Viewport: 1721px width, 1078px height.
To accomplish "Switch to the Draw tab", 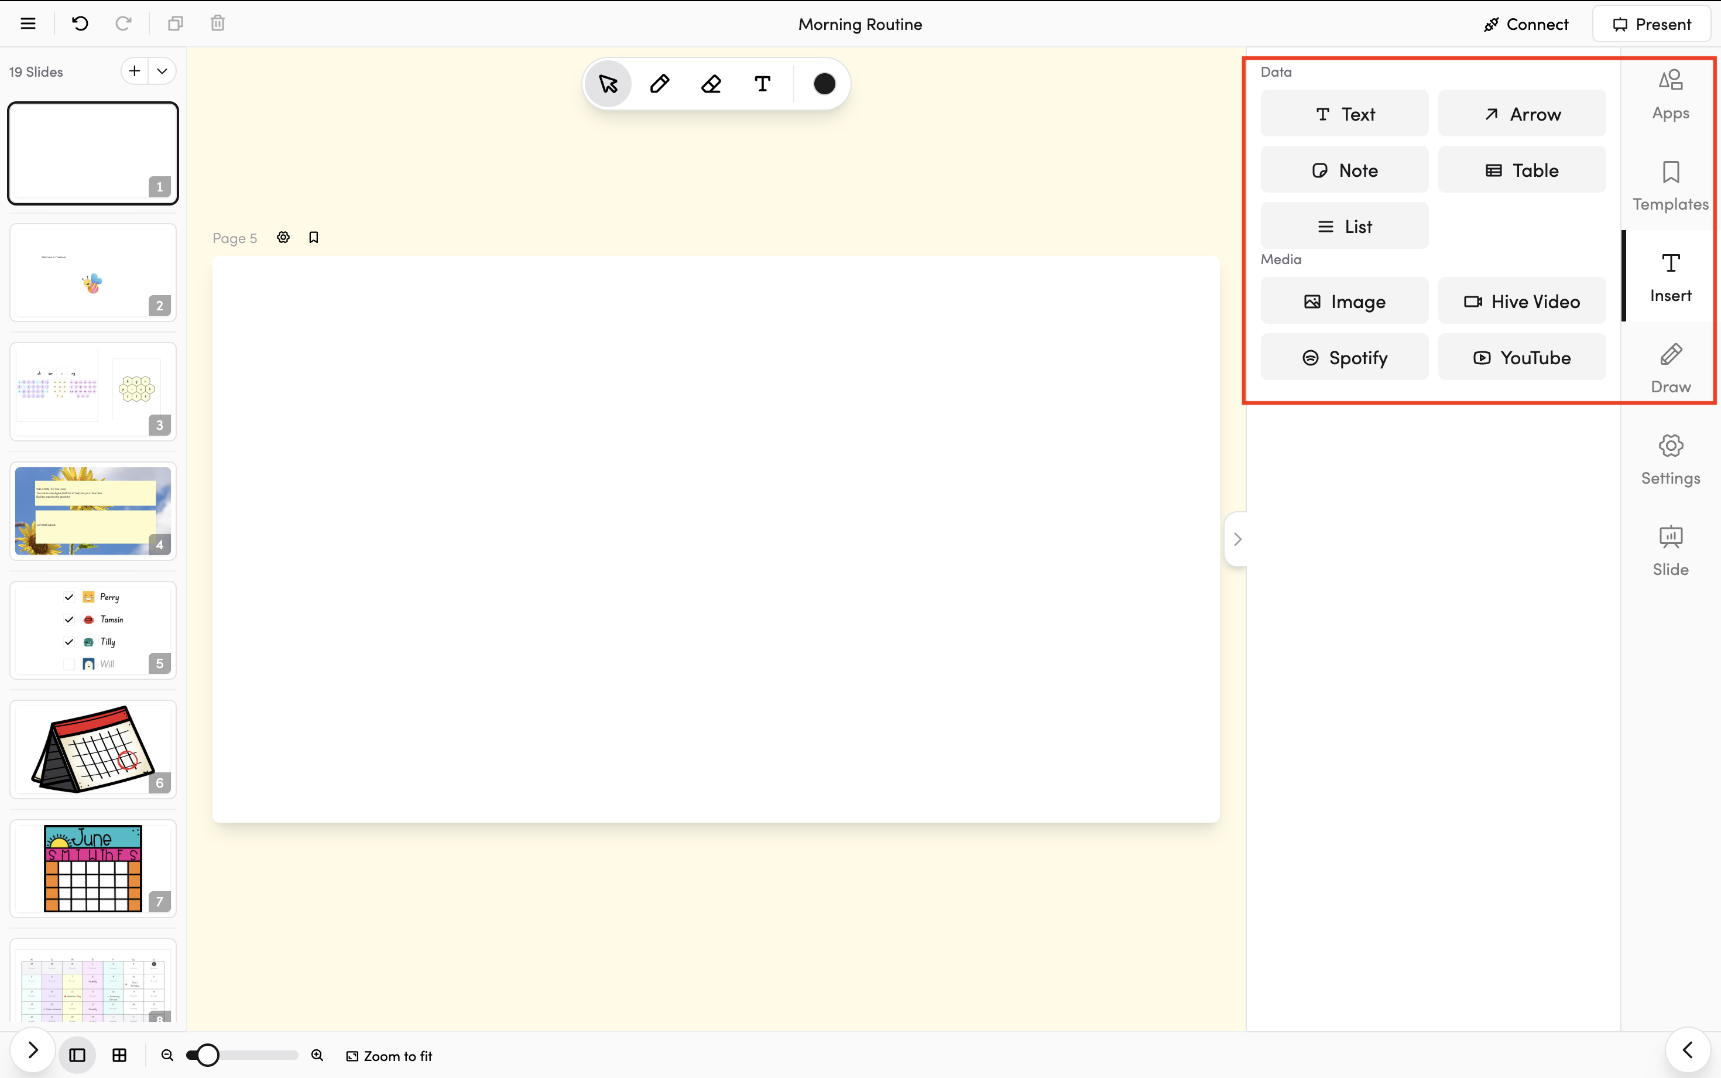I will (x=1669, y=368).
